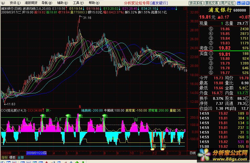Click the 牛能线:100.00 label
250x163 pixels.
(x=114, y=111)
